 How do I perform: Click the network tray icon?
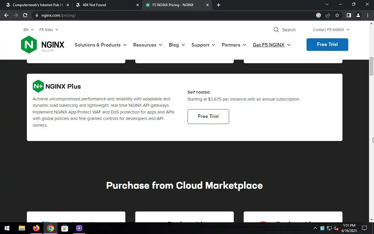[329, 228]
